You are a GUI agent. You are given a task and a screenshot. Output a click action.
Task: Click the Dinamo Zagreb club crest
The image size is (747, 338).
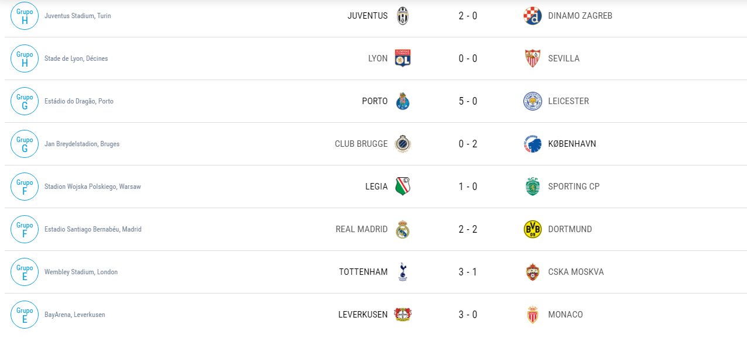coord(532,16)
